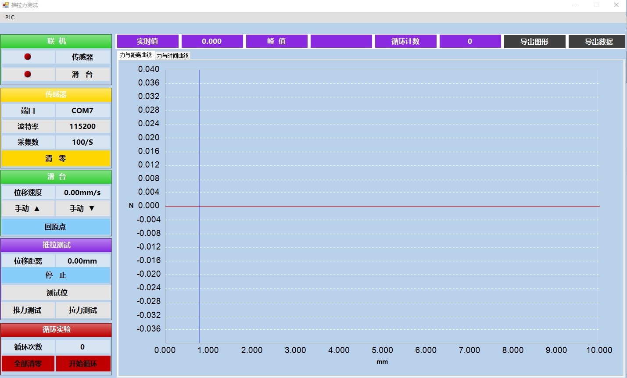The width and height of the screenshot is (627, 378).
Task: Click 导出图形 to export chart
Action: [534, 42]
